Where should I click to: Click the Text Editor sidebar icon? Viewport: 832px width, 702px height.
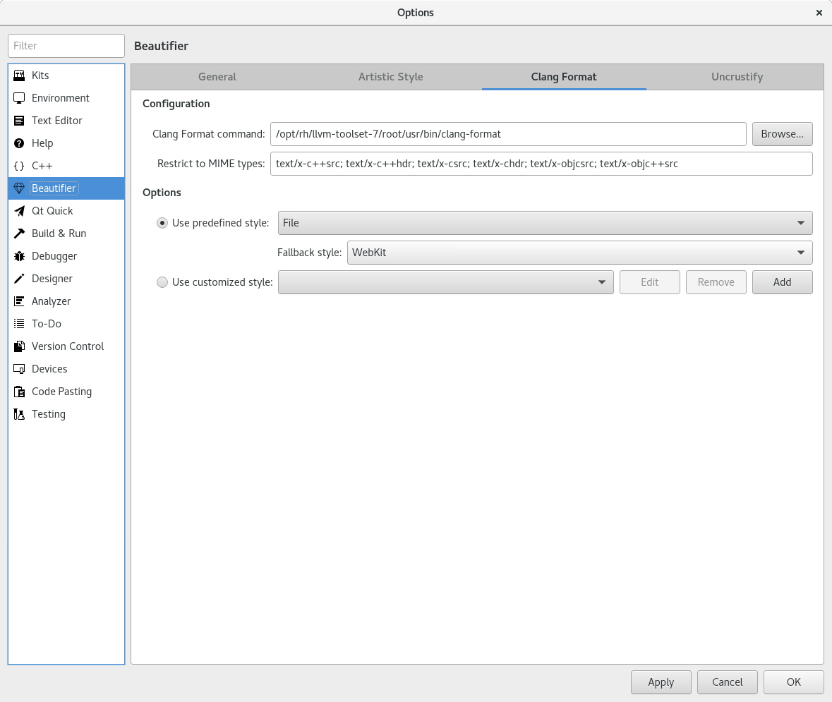19,121
